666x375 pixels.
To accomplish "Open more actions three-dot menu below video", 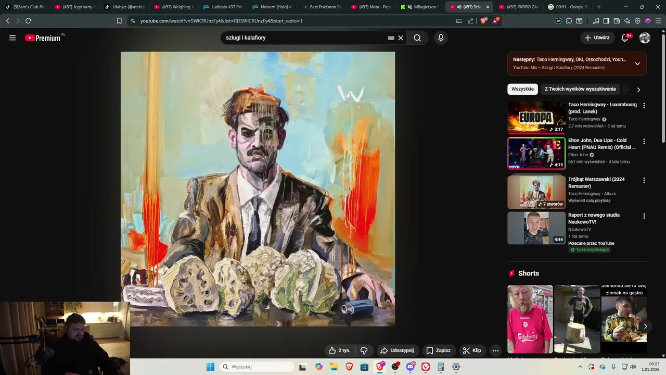I will (495, 351).
